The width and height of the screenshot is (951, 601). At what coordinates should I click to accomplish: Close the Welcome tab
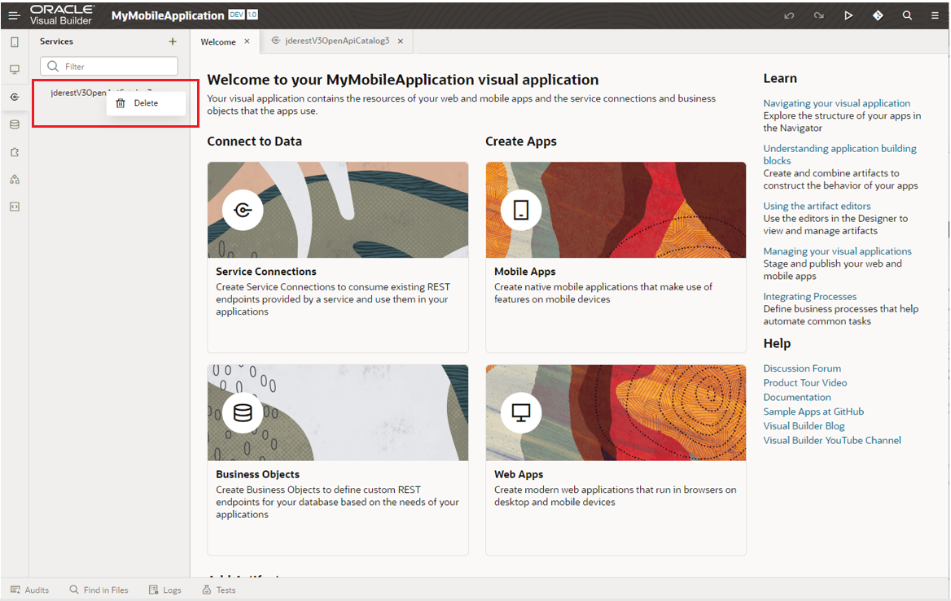[x=247, y=41]
